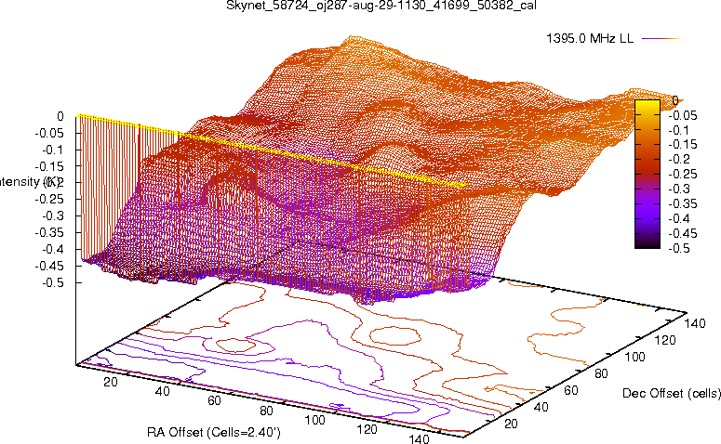The height and width of the screenshot is (444, 721).
Task: Click tick 20 on the Dec Offset axis
Action: coord(511,424)
